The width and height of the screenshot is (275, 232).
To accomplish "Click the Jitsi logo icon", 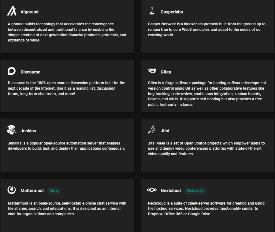I will [x=151, y=130].
